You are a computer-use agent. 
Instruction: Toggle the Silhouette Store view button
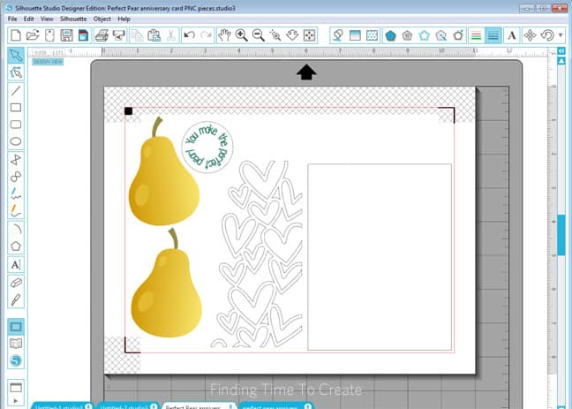click(16, 361)
